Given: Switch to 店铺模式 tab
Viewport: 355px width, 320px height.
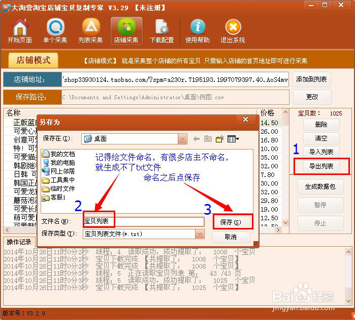Looking at the screenshot, I should coord(34,61).
